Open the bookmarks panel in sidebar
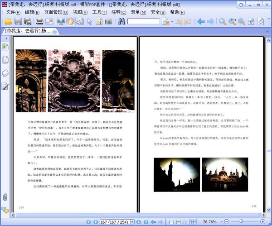272x226 pixels. pyautogui.click(x=5, y=46)
